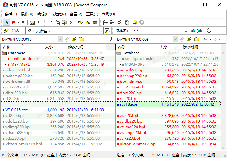
Task: Open the left folder path dropdown
Action: pyautogui.click(x=60, y=39)
